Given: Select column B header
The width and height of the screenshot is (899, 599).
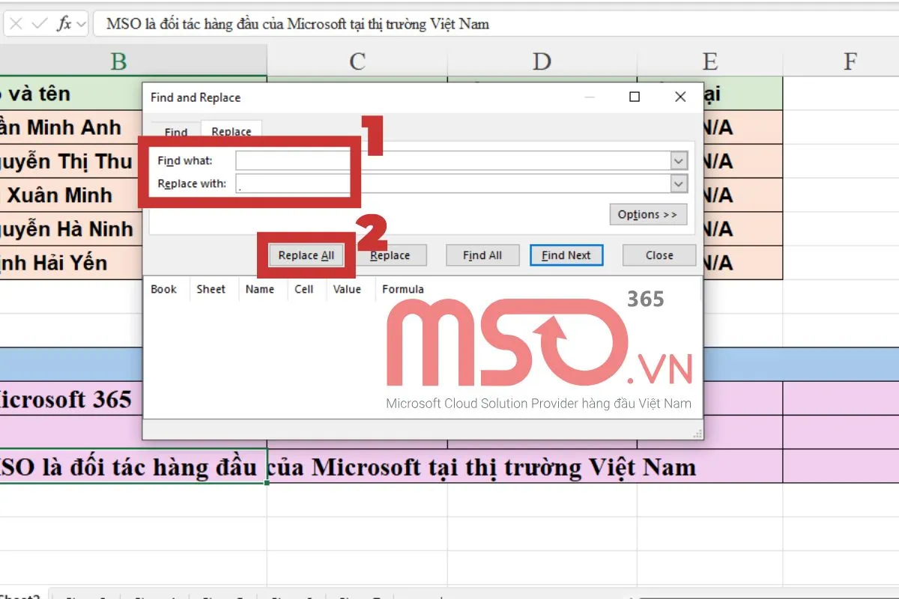Looking at the screenshot, I should click(118, 61).
